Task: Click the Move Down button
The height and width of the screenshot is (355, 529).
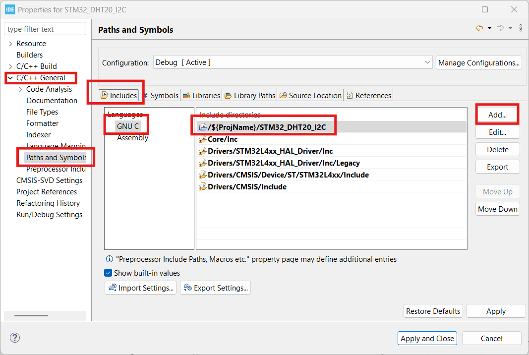Action: tap(497, 209)
